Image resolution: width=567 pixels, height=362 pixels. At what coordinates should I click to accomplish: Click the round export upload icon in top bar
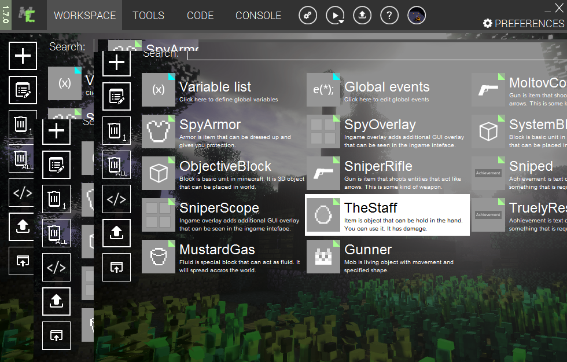pyautogui.click(x=362, y=16)
